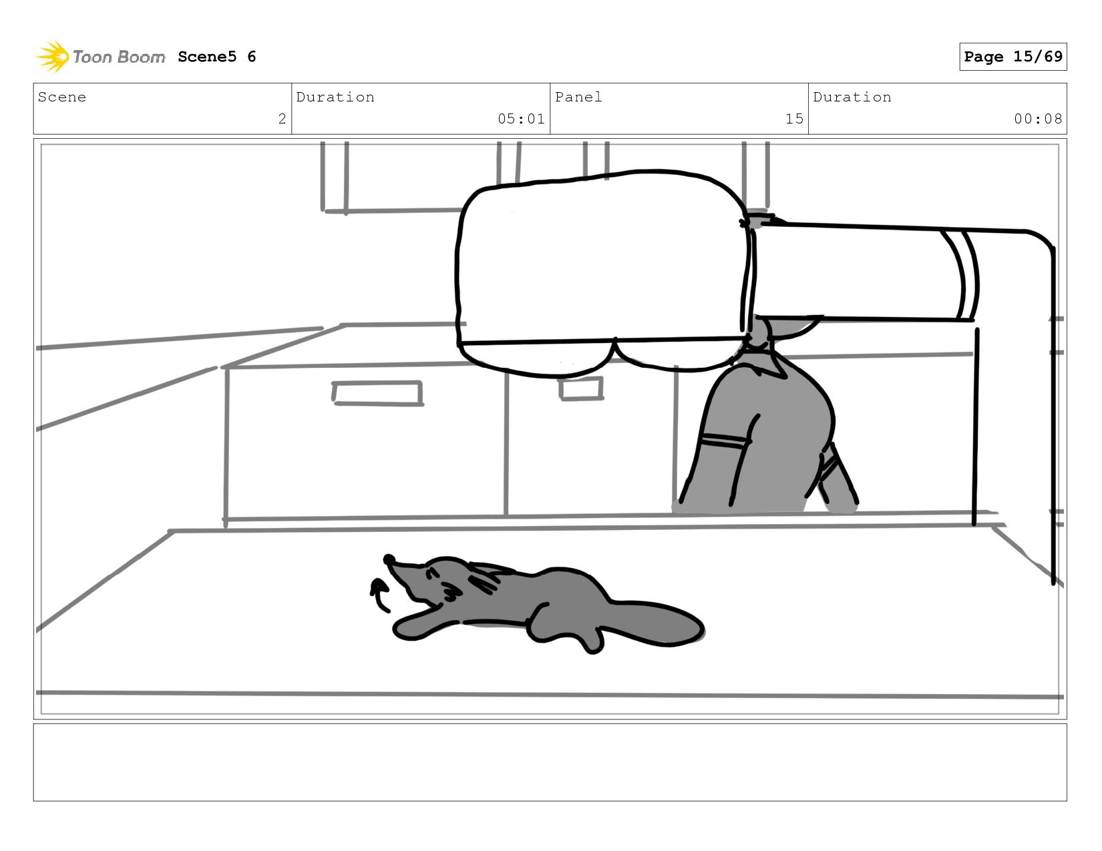Select the scene duration value '05:01'
Viewport: 1102px width, 851px height.
pyautogui.click(x=521, y=119)
